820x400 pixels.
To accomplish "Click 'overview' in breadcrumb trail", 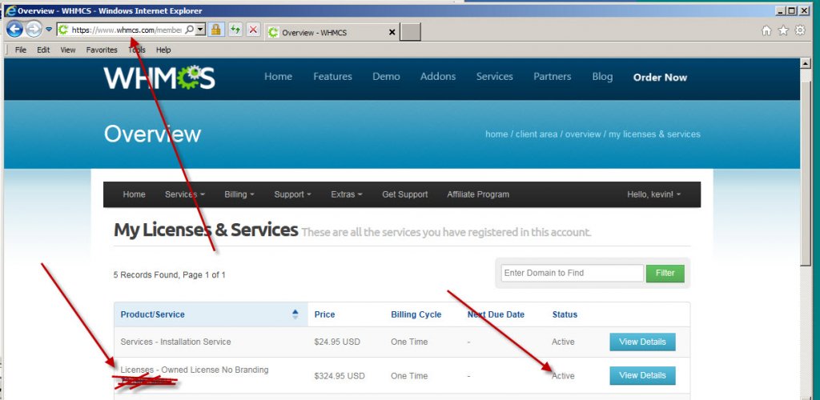I will pos(583,134).
